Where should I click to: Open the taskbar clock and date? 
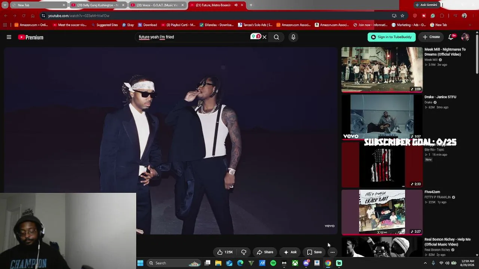(468, 263)
